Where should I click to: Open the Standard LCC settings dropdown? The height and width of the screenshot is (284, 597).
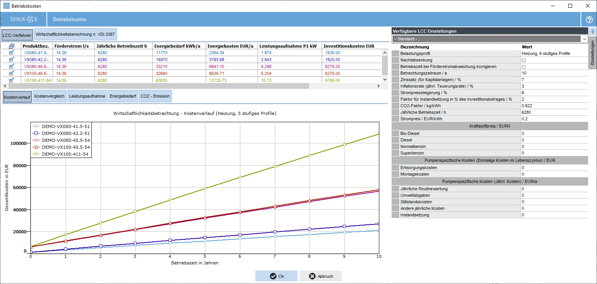(585, 39)
